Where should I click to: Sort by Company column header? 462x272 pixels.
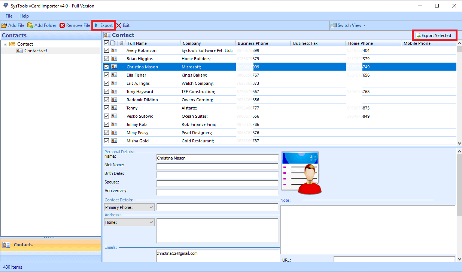pyautogui.click(x=208, y=43)
